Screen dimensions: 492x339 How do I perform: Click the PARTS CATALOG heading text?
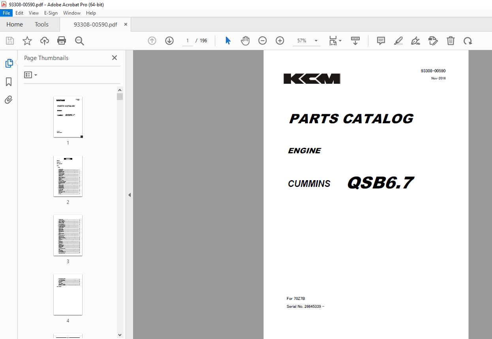[351, 119]
